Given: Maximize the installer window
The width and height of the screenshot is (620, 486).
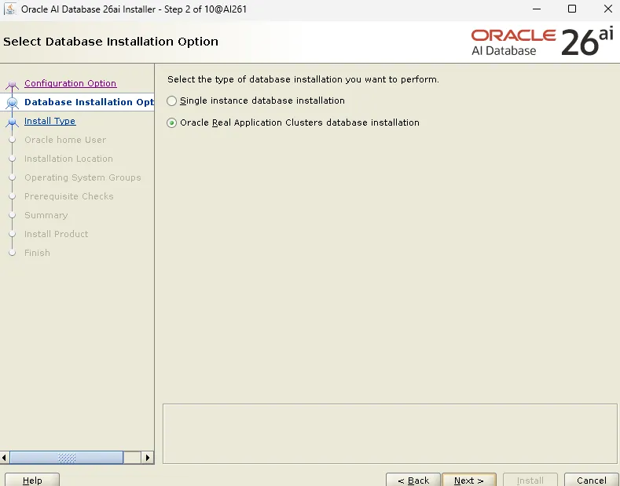Looking at the screenshot, I should point(572,9).
